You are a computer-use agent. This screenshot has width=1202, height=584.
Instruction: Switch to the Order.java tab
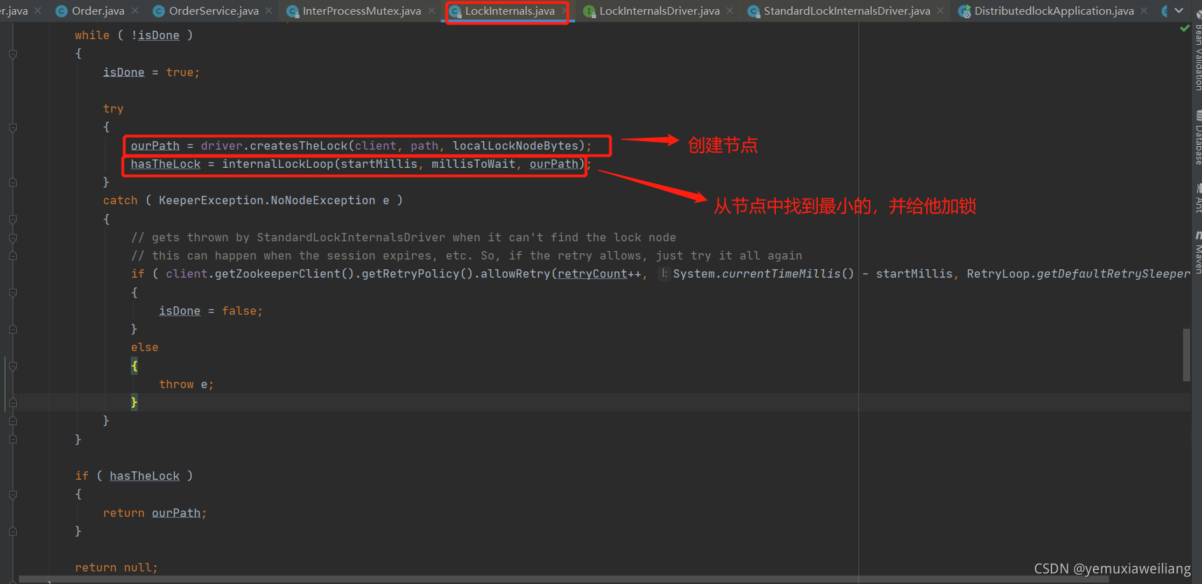[98, 11]
